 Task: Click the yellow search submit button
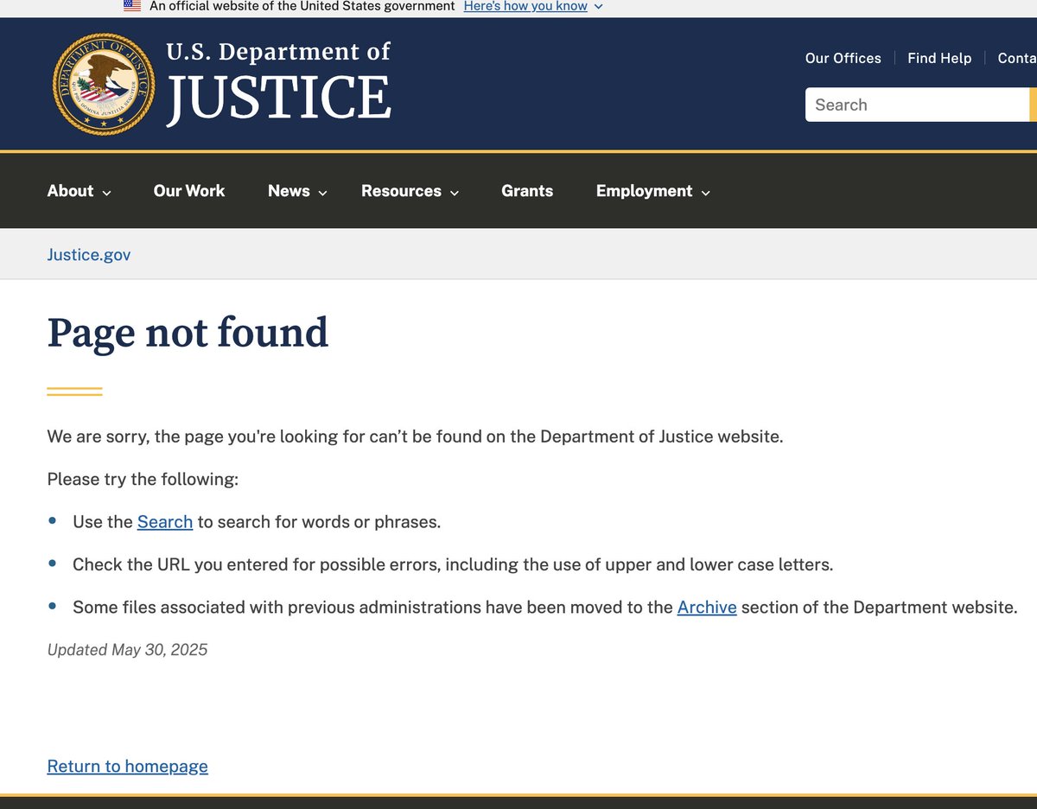[1034, 105]
